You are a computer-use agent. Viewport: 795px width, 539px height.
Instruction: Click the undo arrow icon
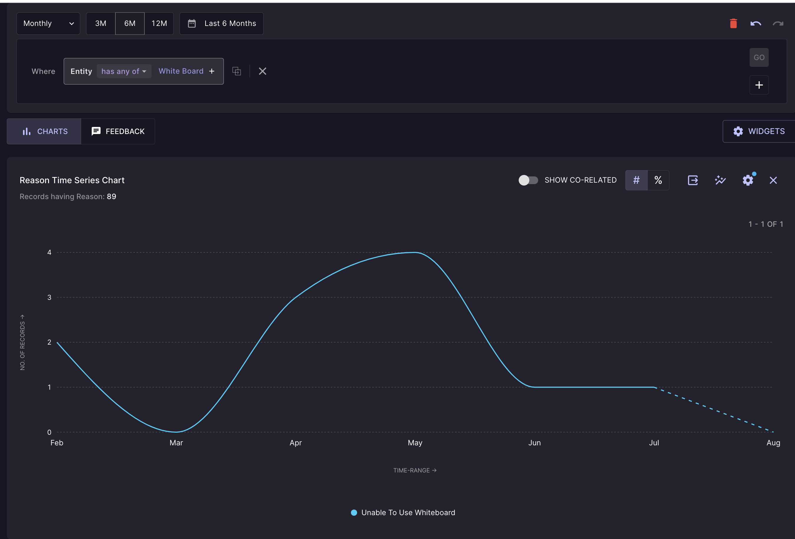point(755,24)
